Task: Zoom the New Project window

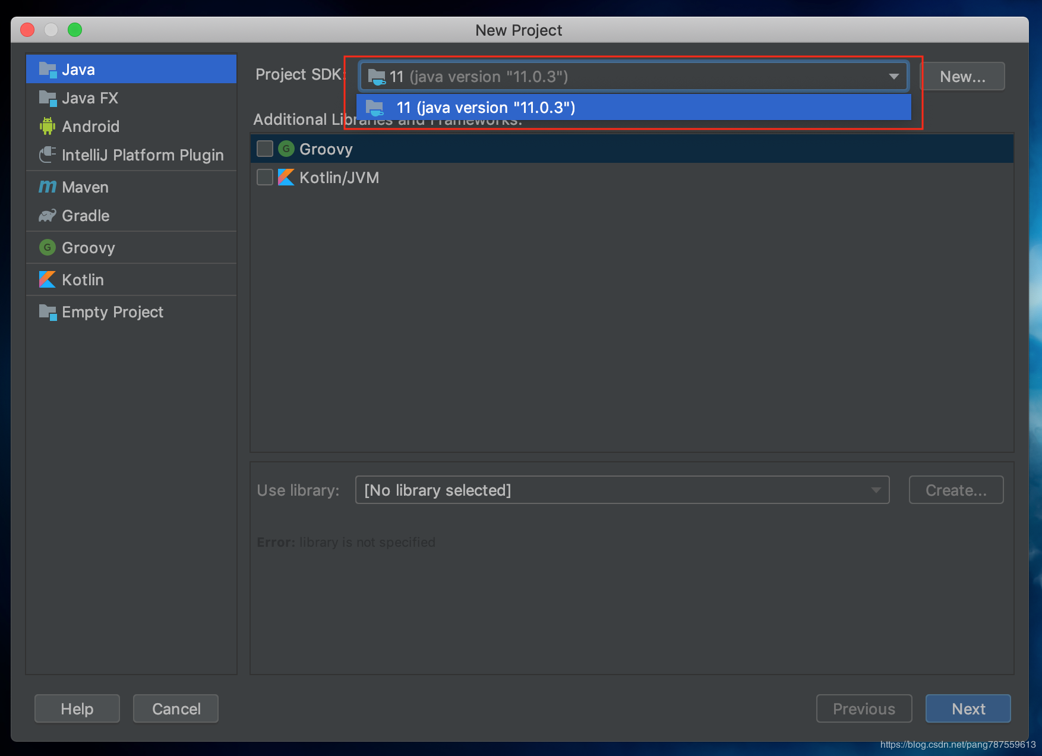Action: pos(75,30)
